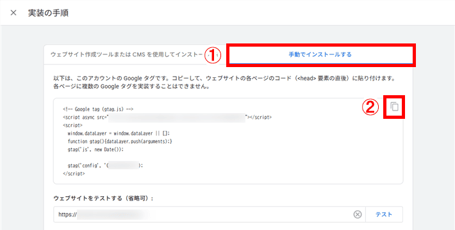Click the 'function gtag(){dataLayer.push(arguments);}' line
Image resolution: width=455 pixels, height=230 pixels.
point(120,141)
